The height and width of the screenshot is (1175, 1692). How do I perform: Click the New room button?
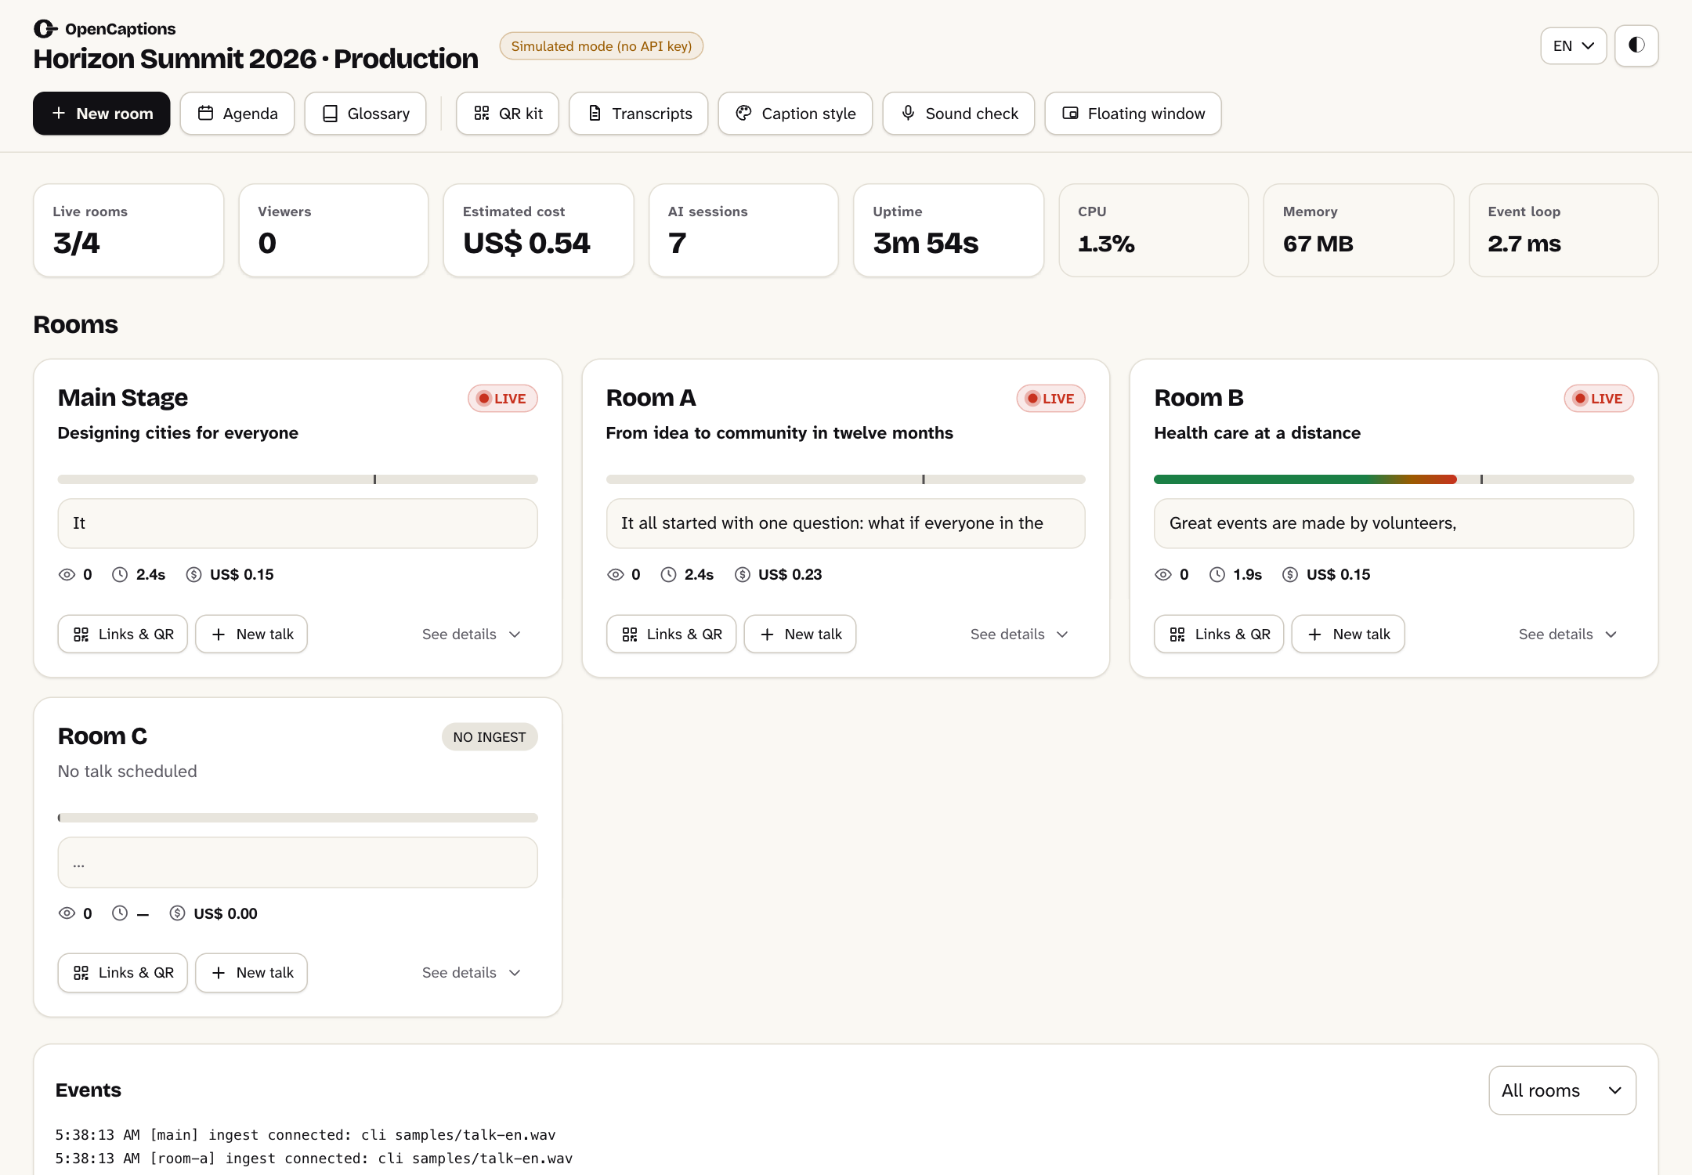pyautogui.click(x=101, y=114)
